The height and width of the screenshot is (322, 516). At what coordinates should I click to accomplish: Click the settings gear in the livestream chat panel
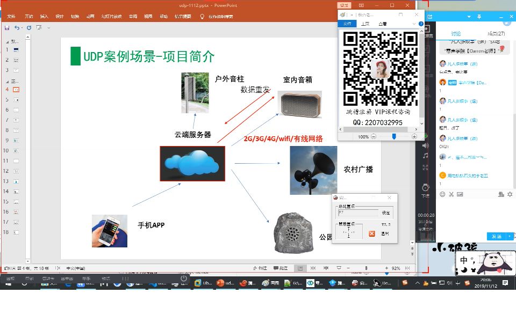click(x=510, y=194)
